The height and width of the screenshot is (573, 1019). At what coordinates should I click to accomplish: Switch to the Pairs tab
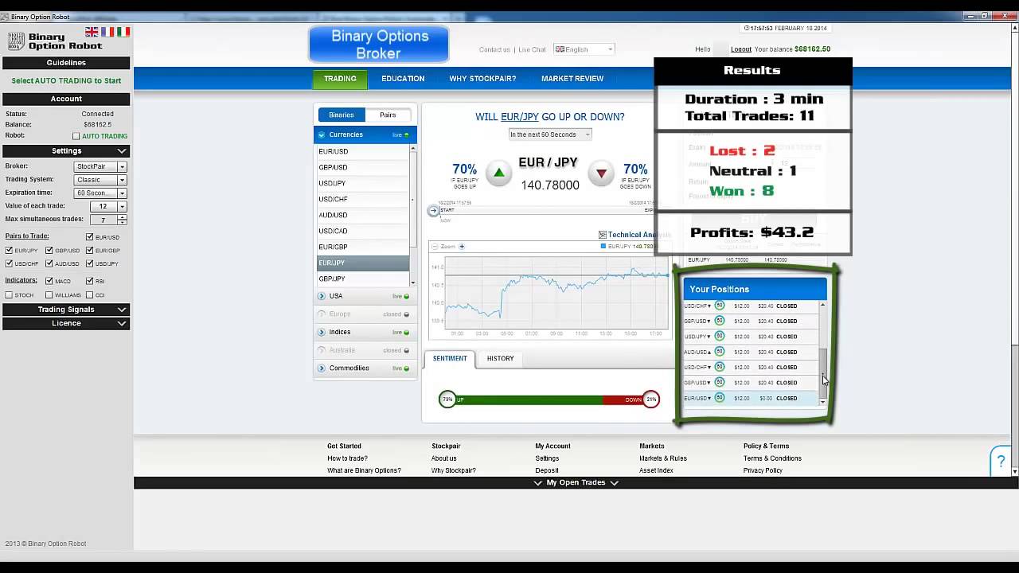[x=388, y=115]
